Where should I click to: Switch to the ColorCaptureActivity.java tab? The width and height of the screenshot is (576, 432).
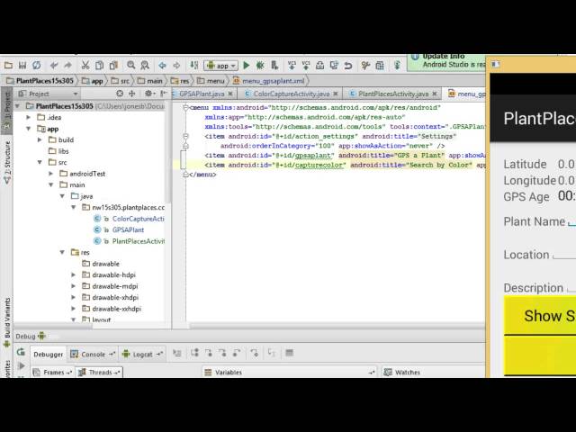pos(292,94)
